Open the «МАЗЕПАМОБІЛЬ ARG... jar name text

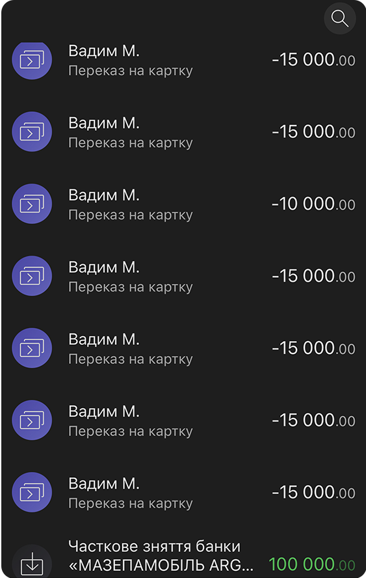tap(161, 565)
